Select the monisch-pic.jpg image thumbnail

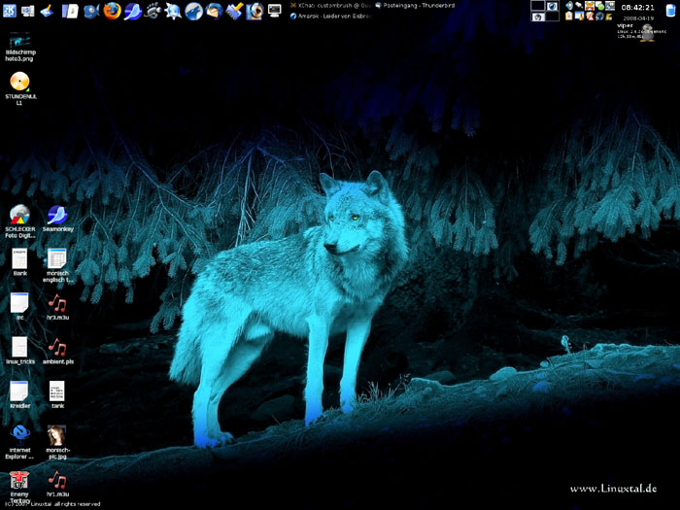pyautogui.click(x=57, y=435)
